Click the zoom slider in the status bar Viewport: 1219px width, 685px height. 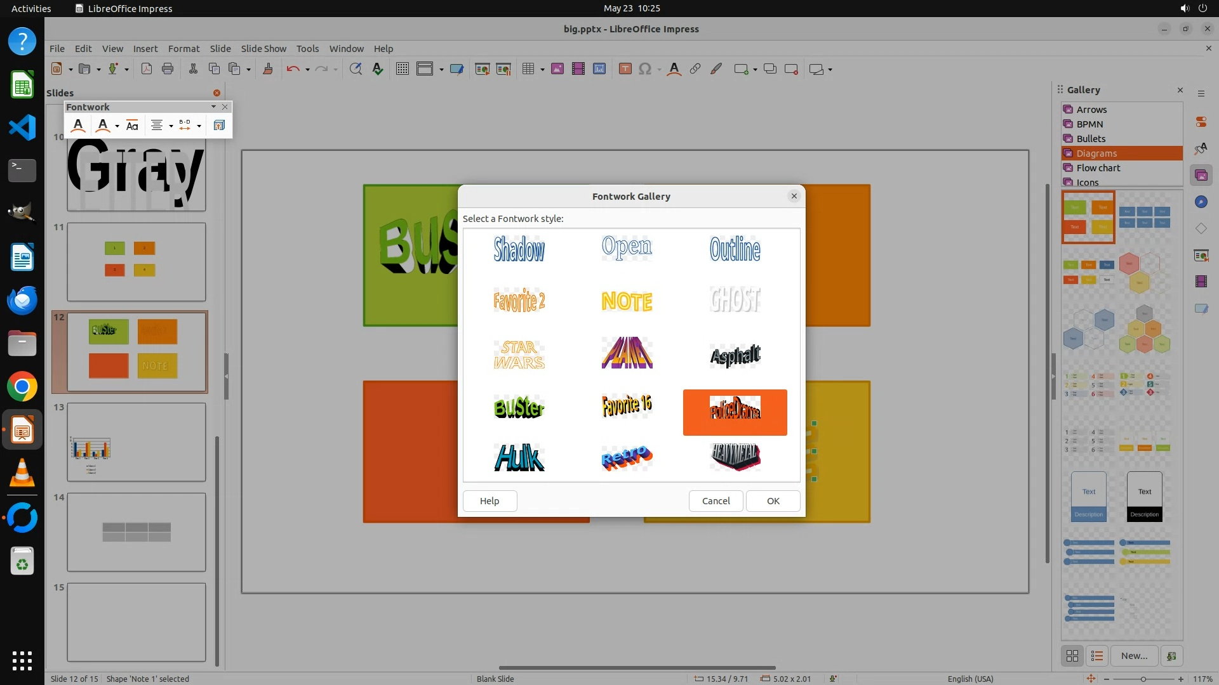1143,679
